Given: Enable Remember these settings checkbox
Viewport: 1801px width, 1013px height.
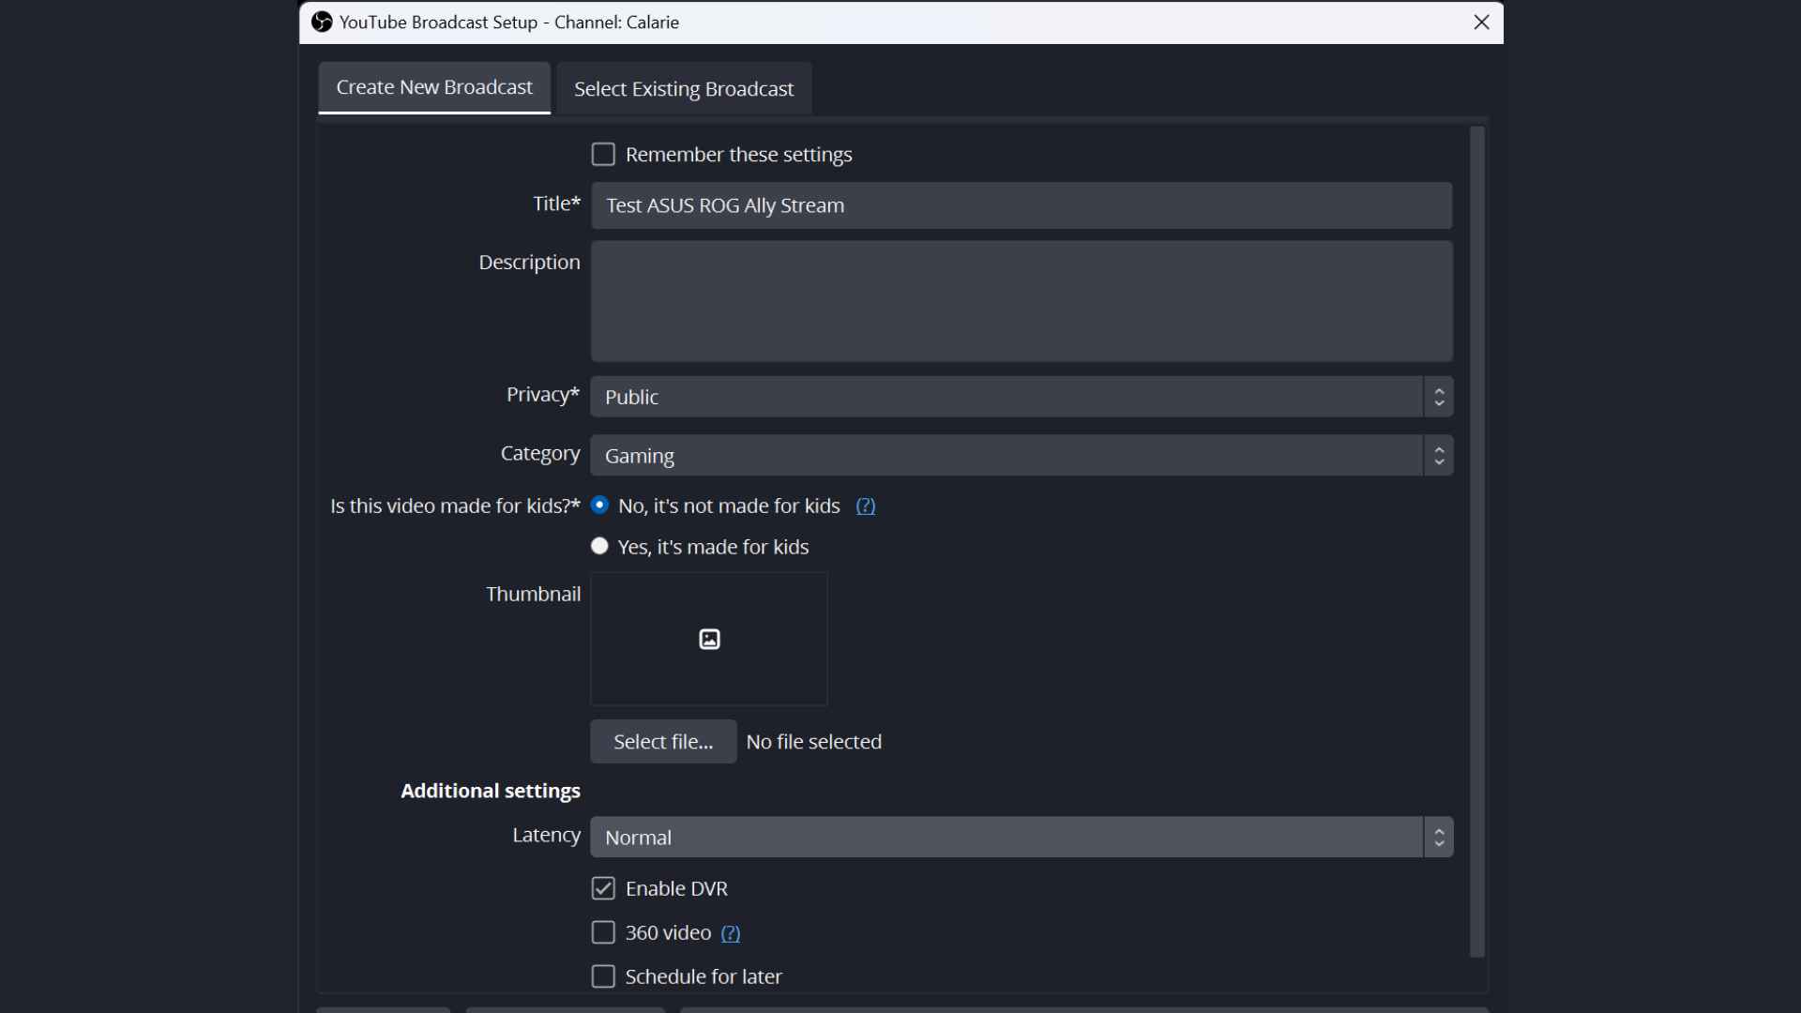Looking at the screenshot, I should point(603,154).
